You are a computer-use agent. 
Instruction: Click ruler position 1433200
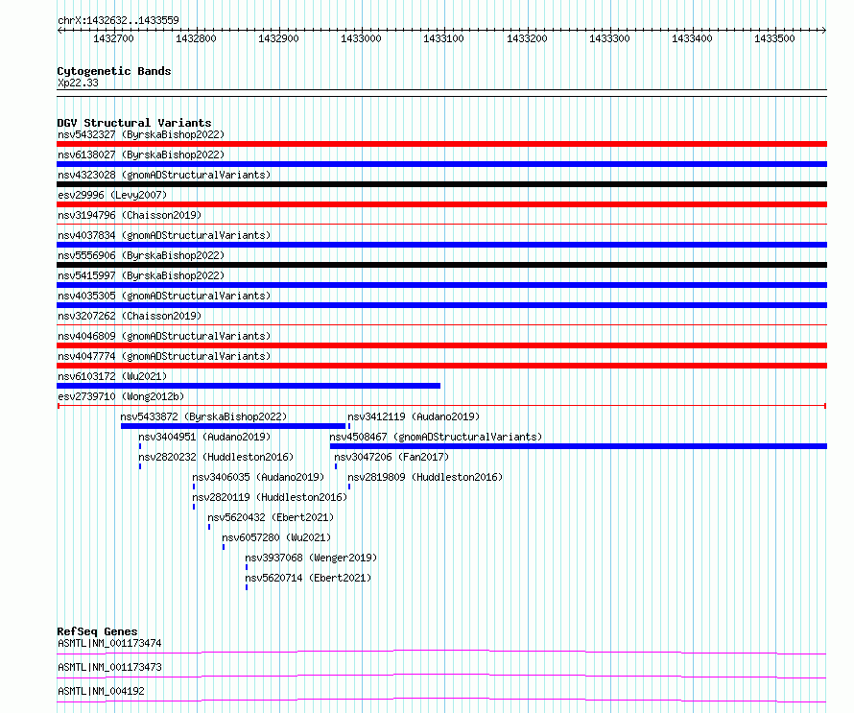coord(527,38)
